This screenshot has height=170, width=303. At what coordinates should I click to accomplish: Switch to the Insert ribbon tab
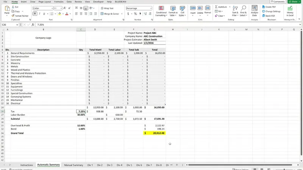pos(24,2)
